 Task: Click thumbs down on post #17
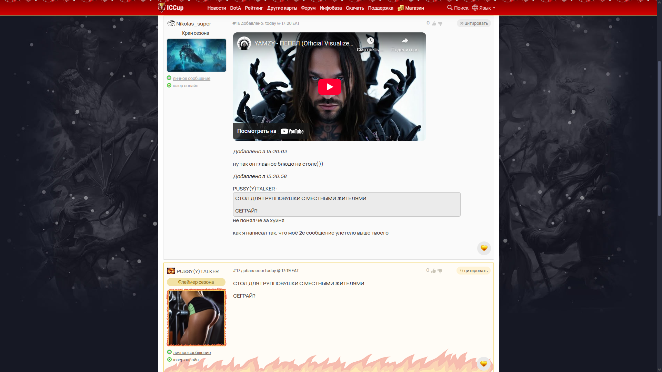point(440,271)
